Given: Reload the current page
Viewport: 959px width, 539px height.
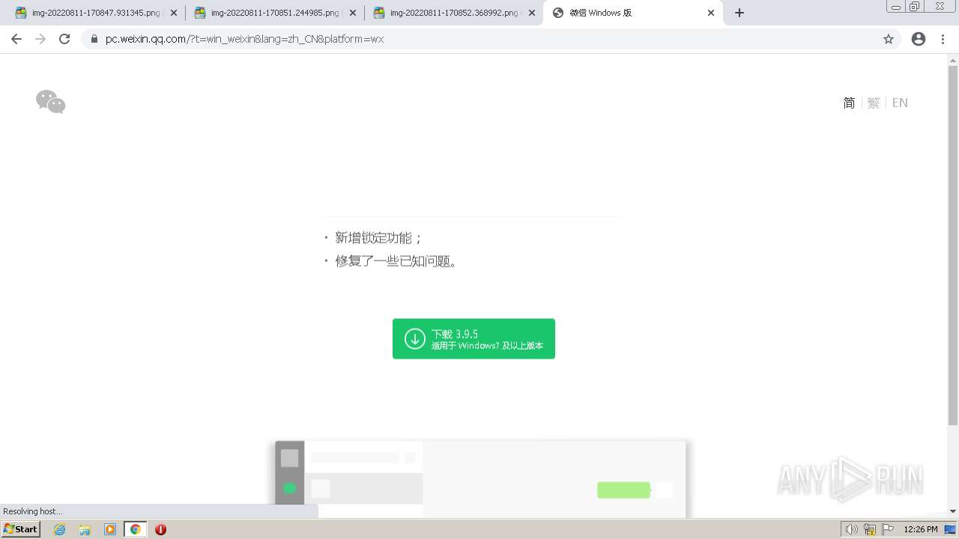Looking at the screenshot, I should click(64, 39).
